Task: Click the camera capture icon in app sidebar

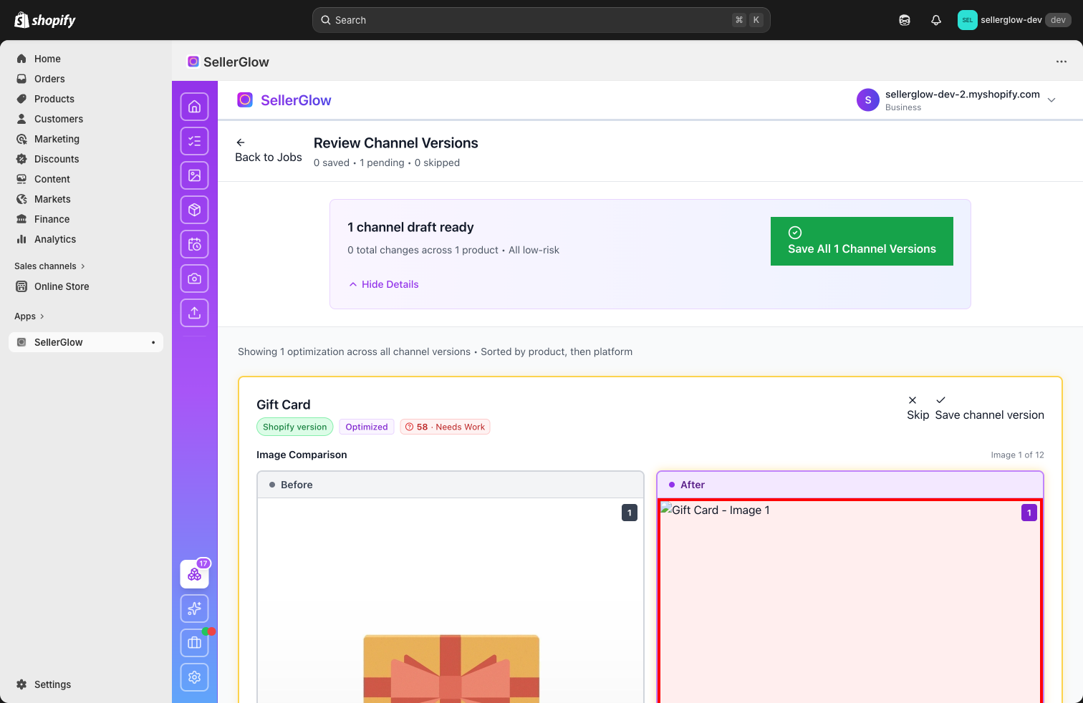Action: pos(194,278)
